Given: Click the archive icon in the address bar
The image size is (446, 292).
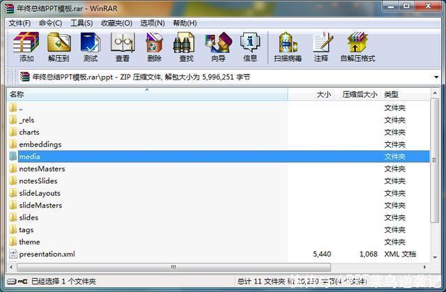Looking at the screenshot, I should 25,77.
